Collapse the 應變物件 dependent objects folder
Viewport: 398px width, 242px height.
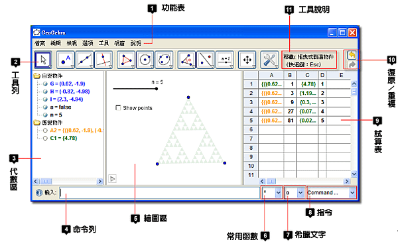pos(36,123)
